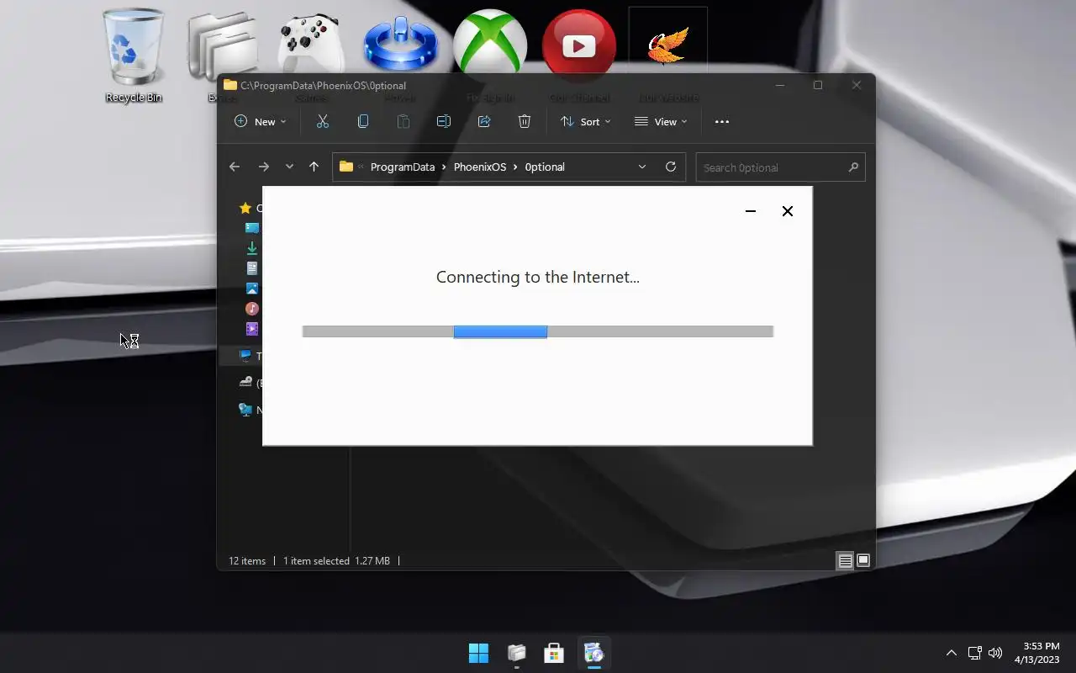Click 1 item selected 1.27 MB text
The width and height of the screenshot is (1076, 673).
(336, 560)
